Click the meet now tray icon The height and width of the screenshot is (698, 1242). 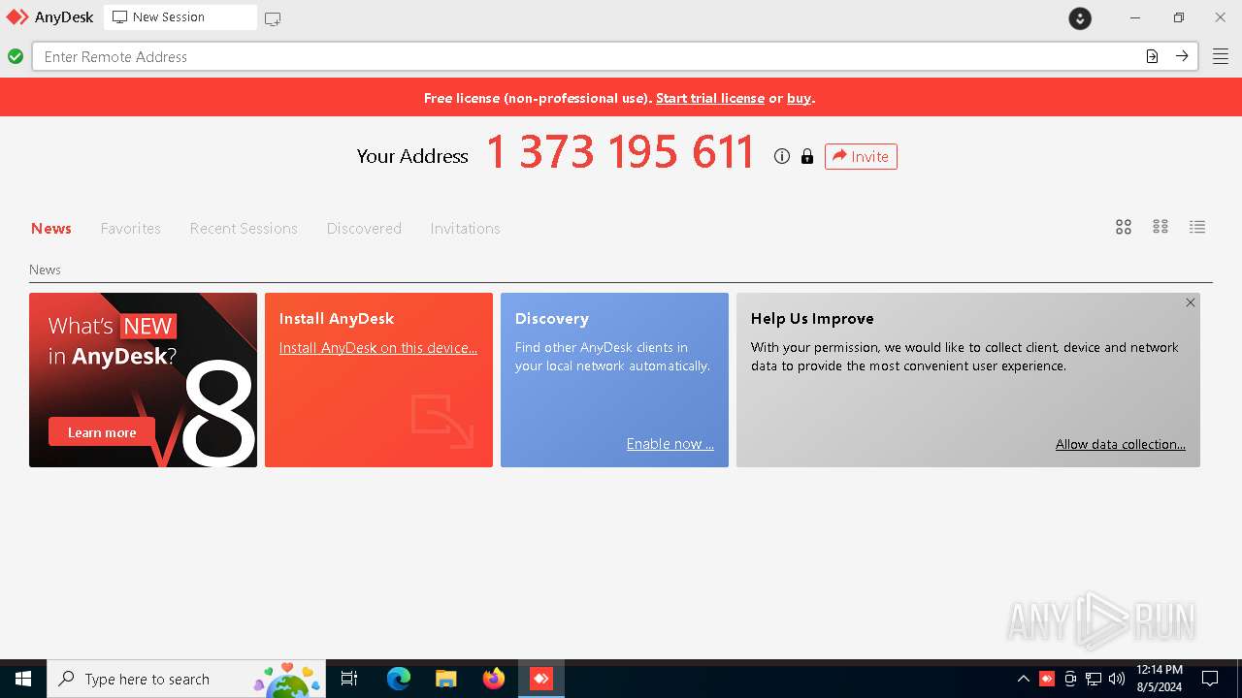coord(1070,679)
